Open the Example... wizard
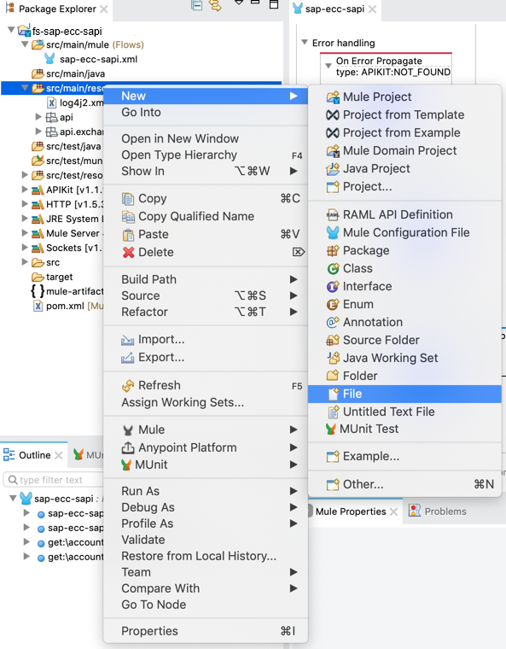Screen dimensions: 506x649 click(404, 456)
